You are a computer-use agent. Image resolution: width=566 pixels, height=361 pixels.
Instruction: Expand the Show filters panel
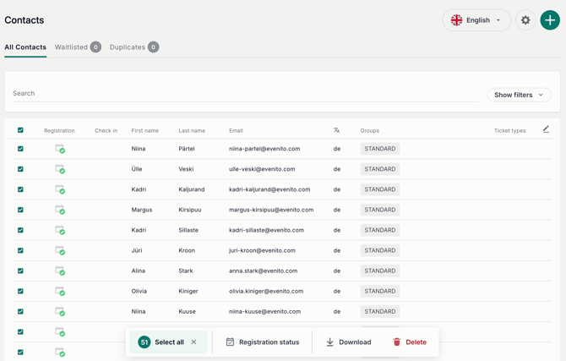519,95
